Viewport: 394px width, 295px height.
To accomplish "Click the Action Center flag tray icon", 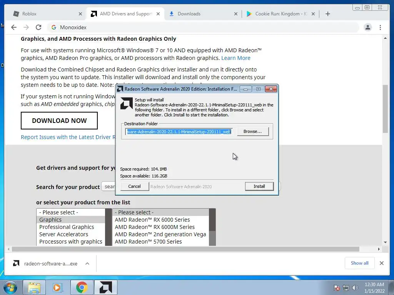I will click(337, 288).
